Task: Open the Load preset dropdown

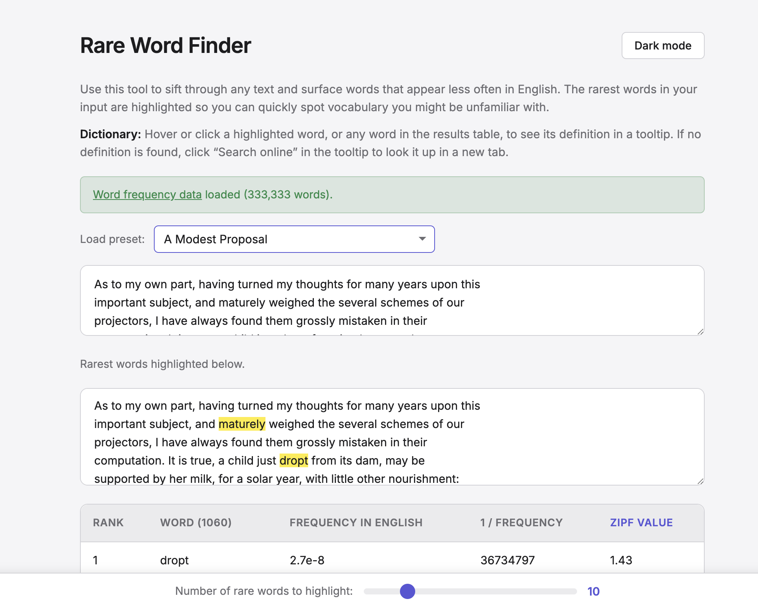Action: (294, 239)
